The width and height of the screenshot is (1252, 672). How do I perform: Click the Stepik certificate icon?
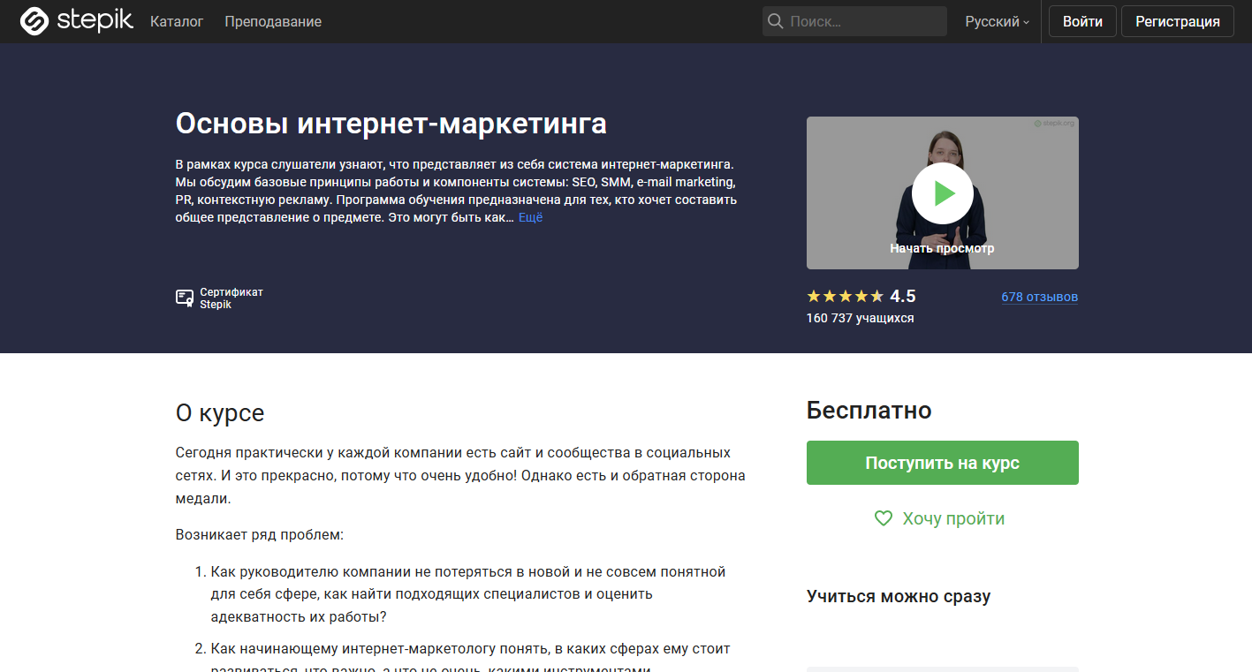[x=183, y=298]
